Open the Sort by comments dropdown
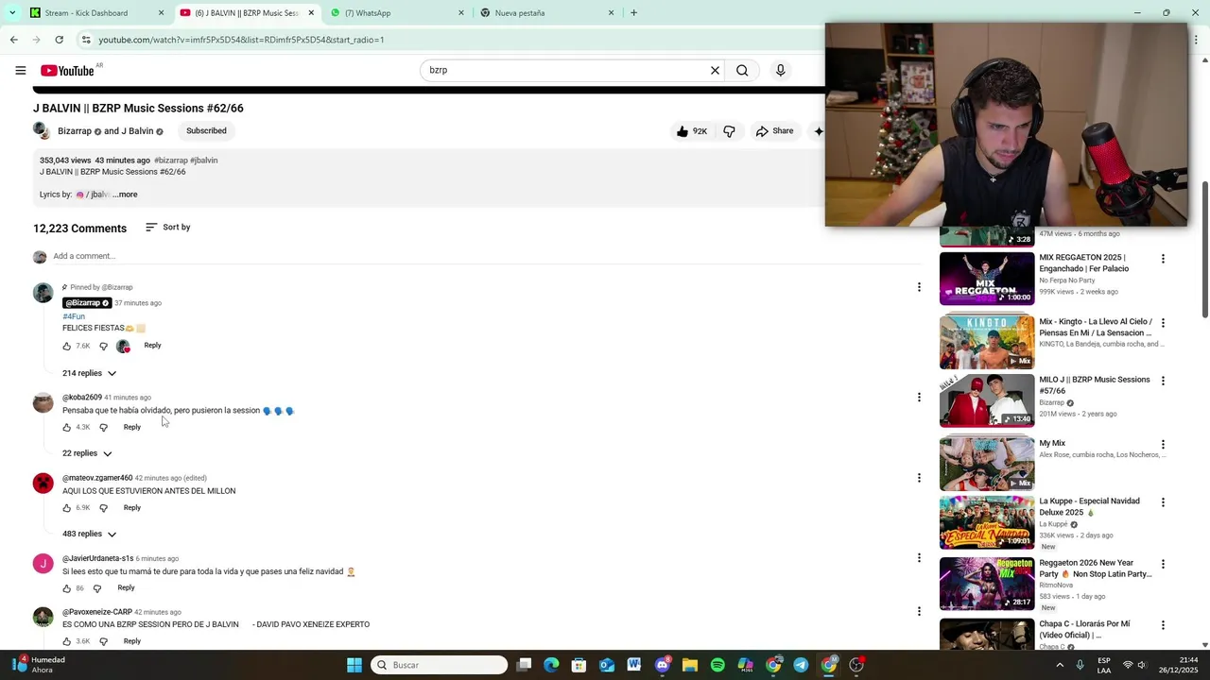 pyautogui.click(x=168, y=228)
